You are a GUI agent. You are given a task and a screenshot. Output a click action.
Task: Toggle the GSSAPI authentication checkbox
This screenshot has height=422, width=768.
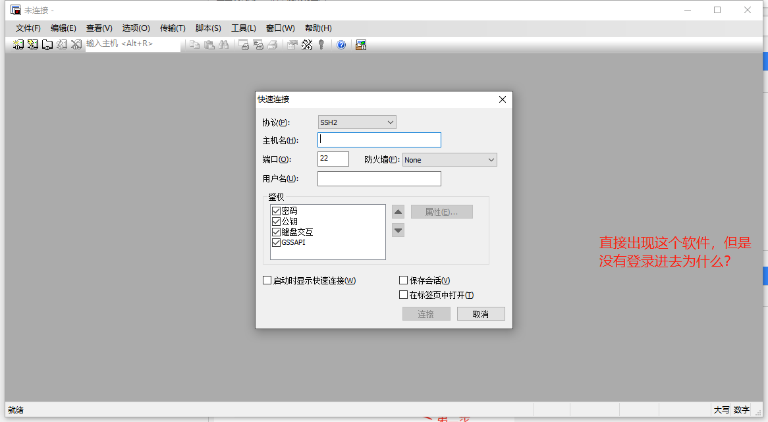[x=276, y=242]
